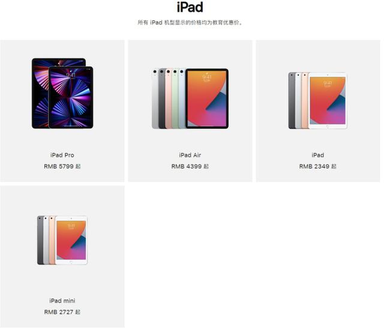Click the silver iPad Air back variant
The height and width of the screenshot is (329, 384).
(x=155, y=98)
